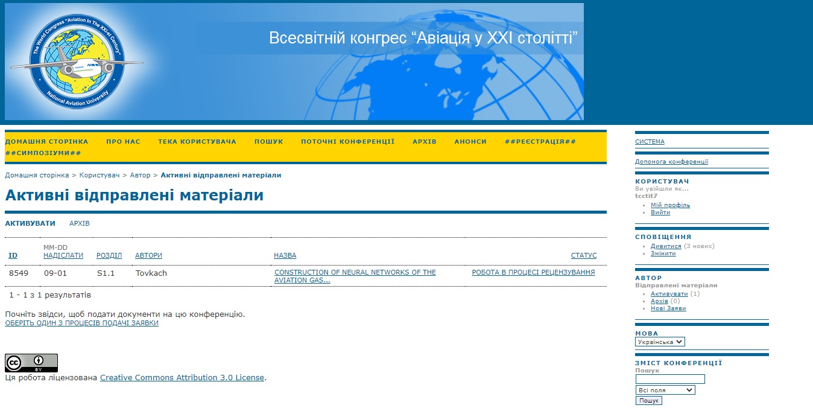Screen dimensions: 813x408
Task: Select the 'Активувати' submissions tab
Action: coord(30,223)
